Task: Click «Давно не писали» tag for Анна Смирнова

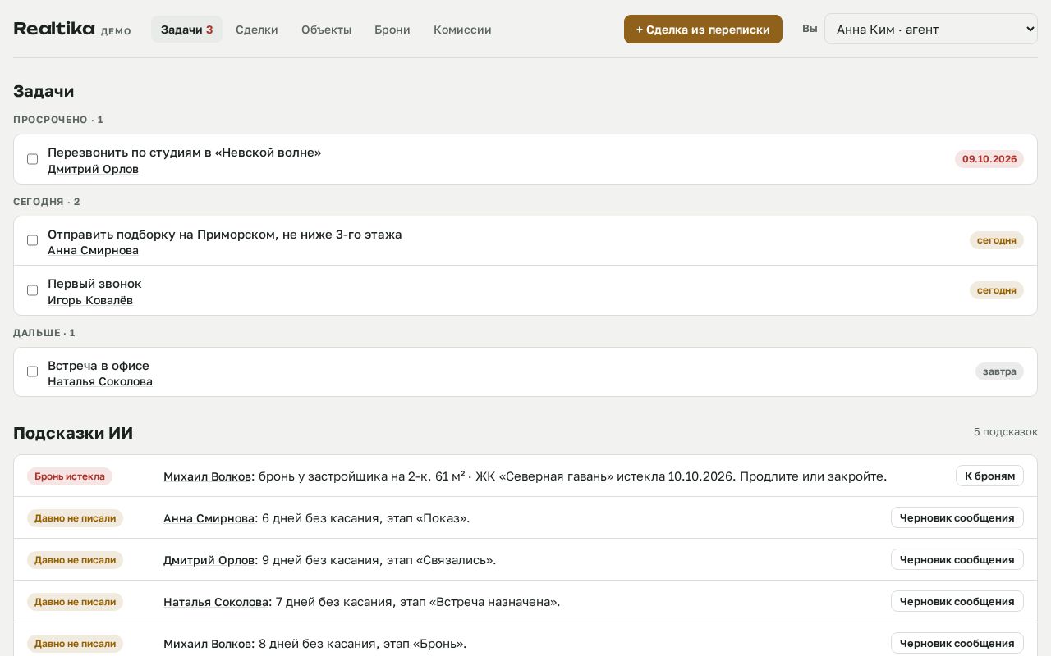Action: [75, 518]
